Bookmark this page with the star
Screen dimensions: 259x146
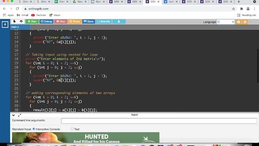pos(234,9)
